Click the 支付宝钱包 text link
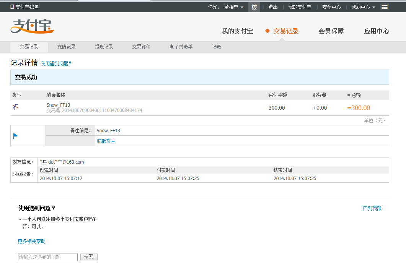This screenshot has width=406, height=263. pyautogui.click(x=27, y=7)
